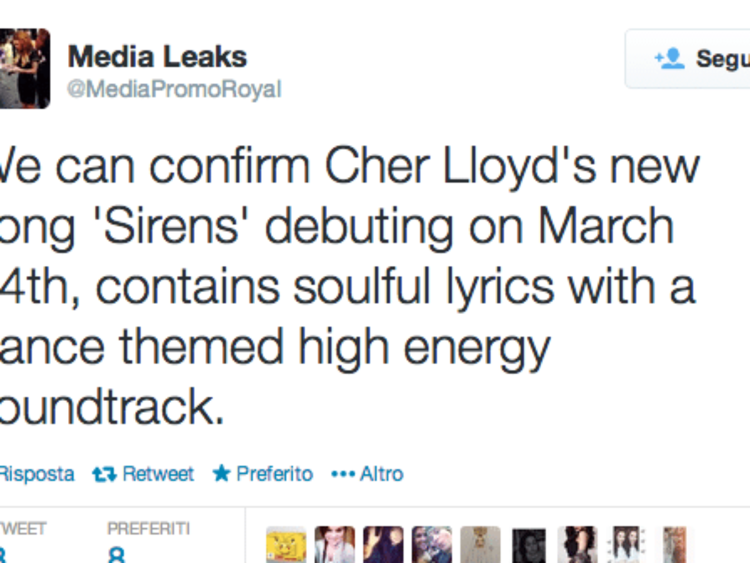Click the retweet arrows icon
The image size is (750, 563).
click(104, 474)
